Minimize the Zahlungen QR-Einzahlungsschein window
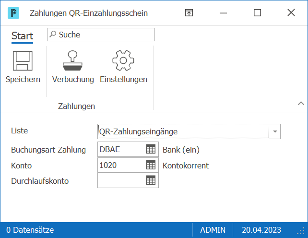Viewport: 308px width, 238px height. [223, 13]
